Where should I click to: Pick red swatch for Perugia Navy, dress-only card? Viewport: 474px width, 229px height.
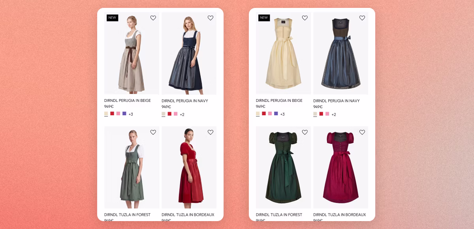[x=321, y=114]
